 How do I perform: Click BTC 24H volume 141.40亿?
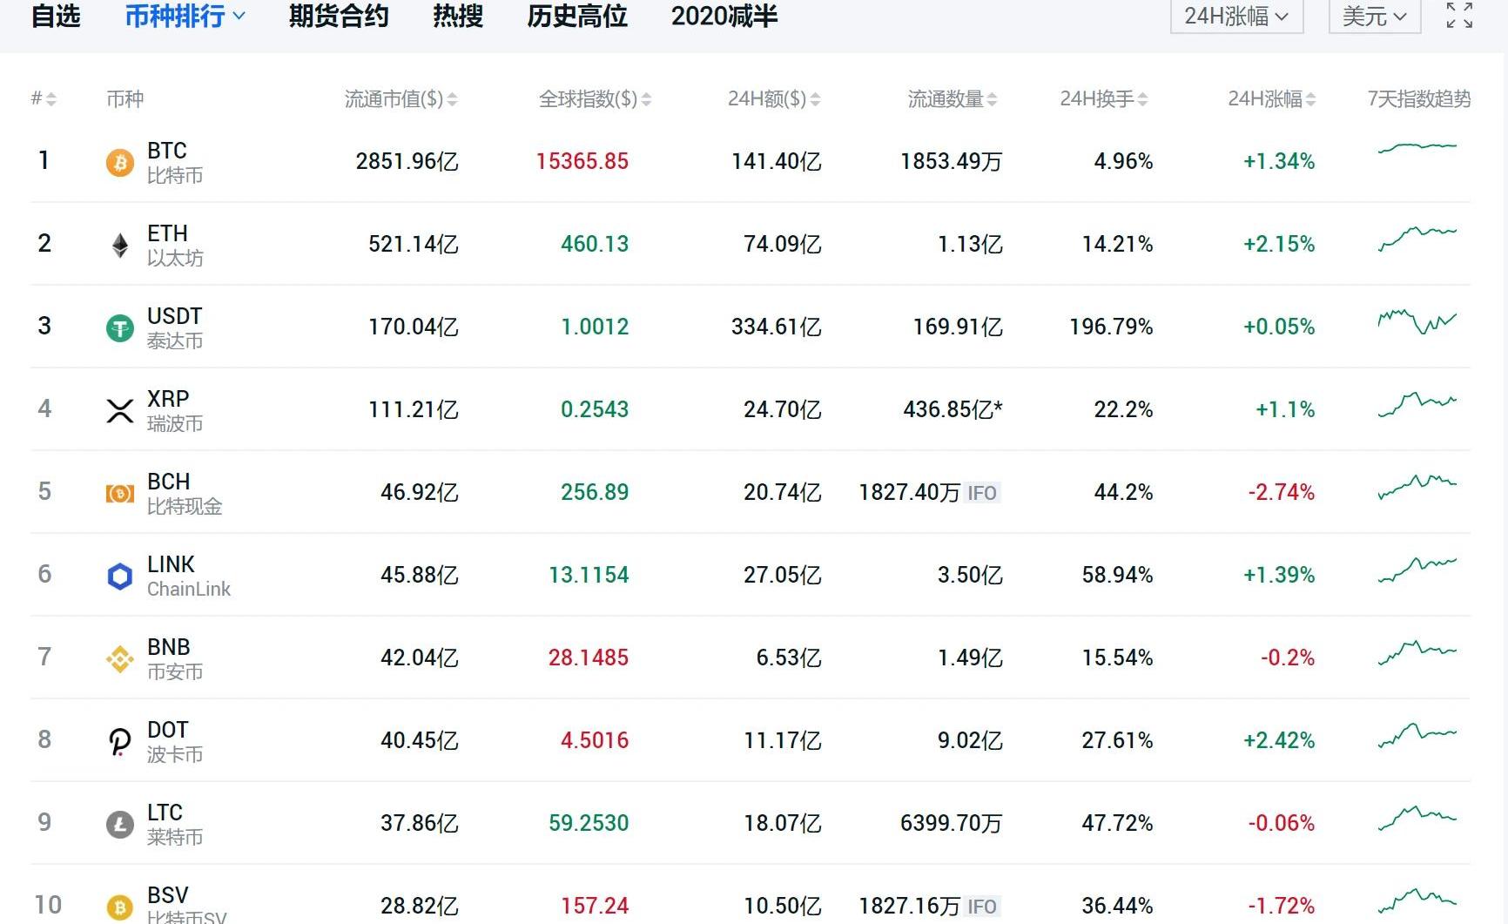pyautogui.click(x=777, y=162)
